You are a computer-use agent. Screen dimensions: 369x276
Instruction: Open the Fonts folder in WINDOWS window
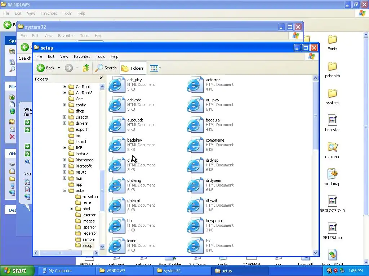tap(332, 43)
